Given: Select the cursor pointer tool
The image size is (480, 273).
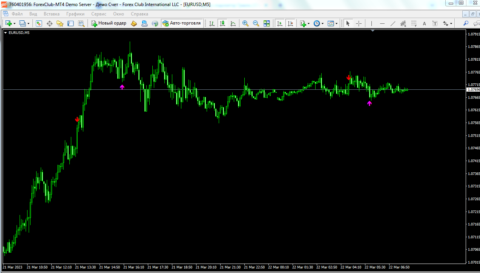Looking at the screenshot, I should tap(348, 23).
